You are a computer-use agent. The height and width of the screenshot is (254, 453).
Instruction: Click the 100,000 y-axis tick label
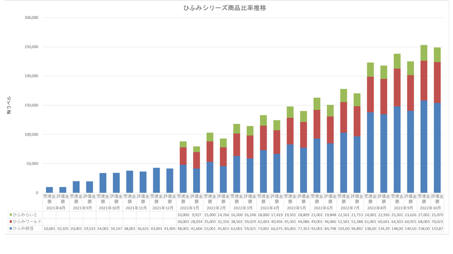tap(31, 134)
